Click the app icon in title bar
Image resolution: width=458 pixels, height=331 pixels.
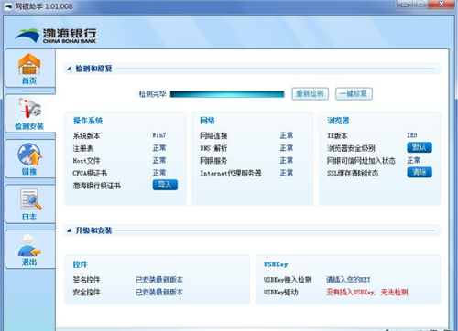coord(8,6)
